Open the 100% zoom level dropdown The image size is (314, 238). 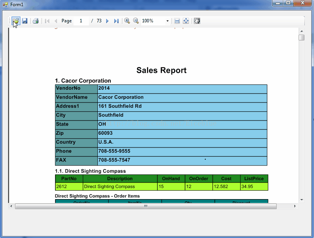[x=167, y=21]
